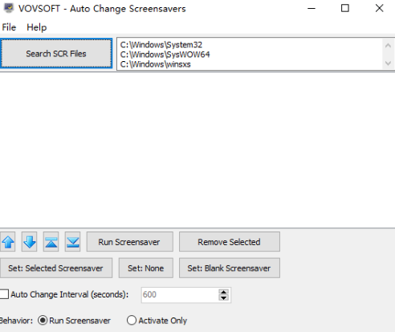Move selected item to bottom of list

tap(73, 242)
